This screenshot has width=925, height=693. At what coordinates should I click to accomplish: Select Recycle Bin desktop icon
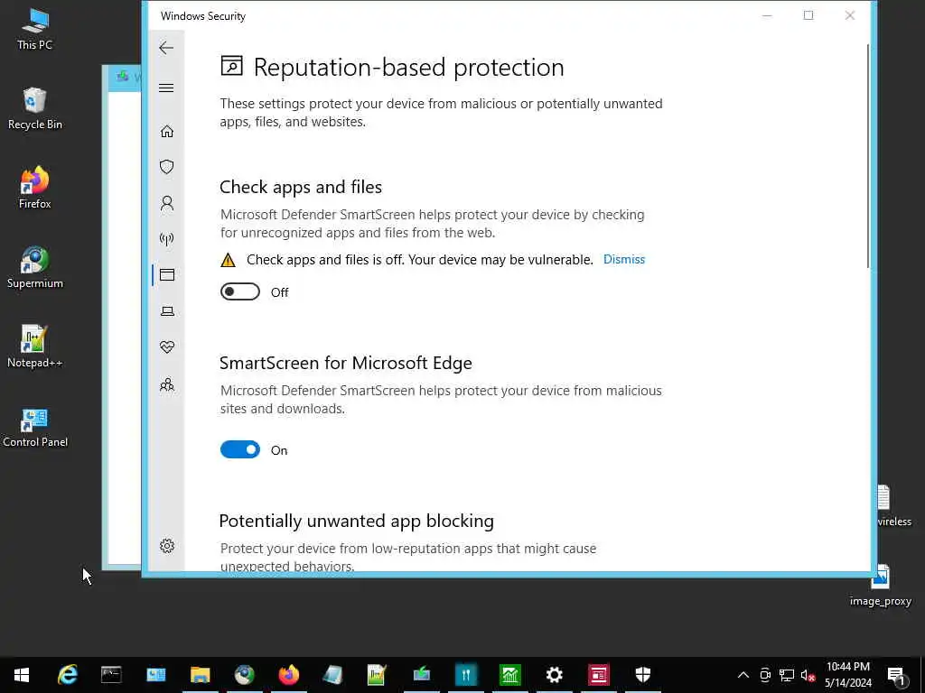pyautogui.click(x=35, y=109)
